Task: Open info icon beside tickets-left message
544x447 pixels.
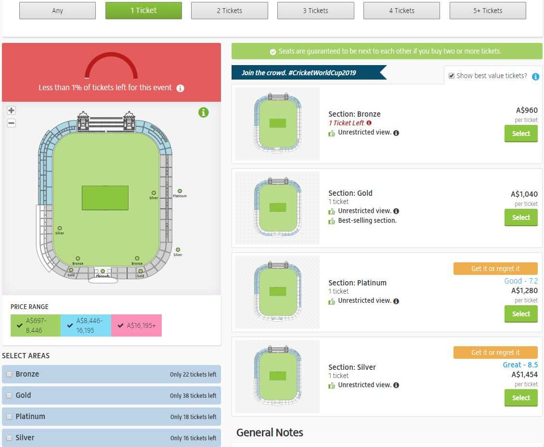Action: point(180,88)
